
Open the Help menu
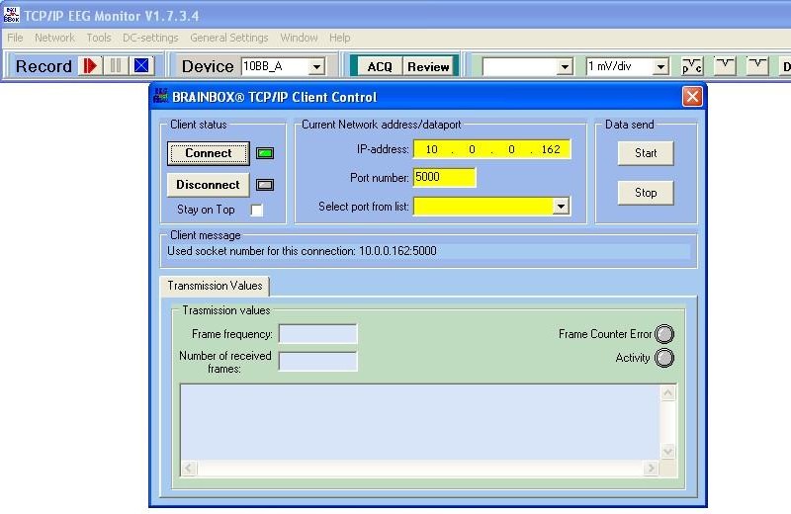tap(339, 38)
